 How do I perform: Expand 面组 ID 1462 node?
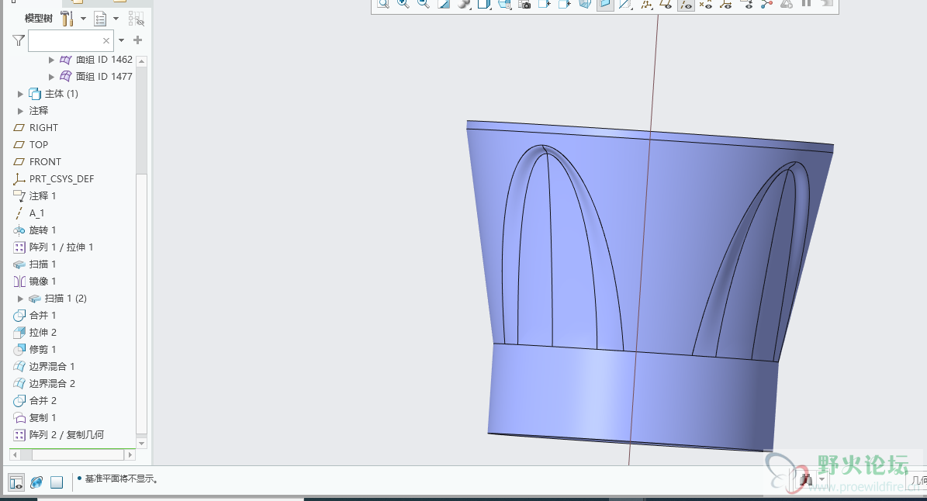click(x=51, y=60)
